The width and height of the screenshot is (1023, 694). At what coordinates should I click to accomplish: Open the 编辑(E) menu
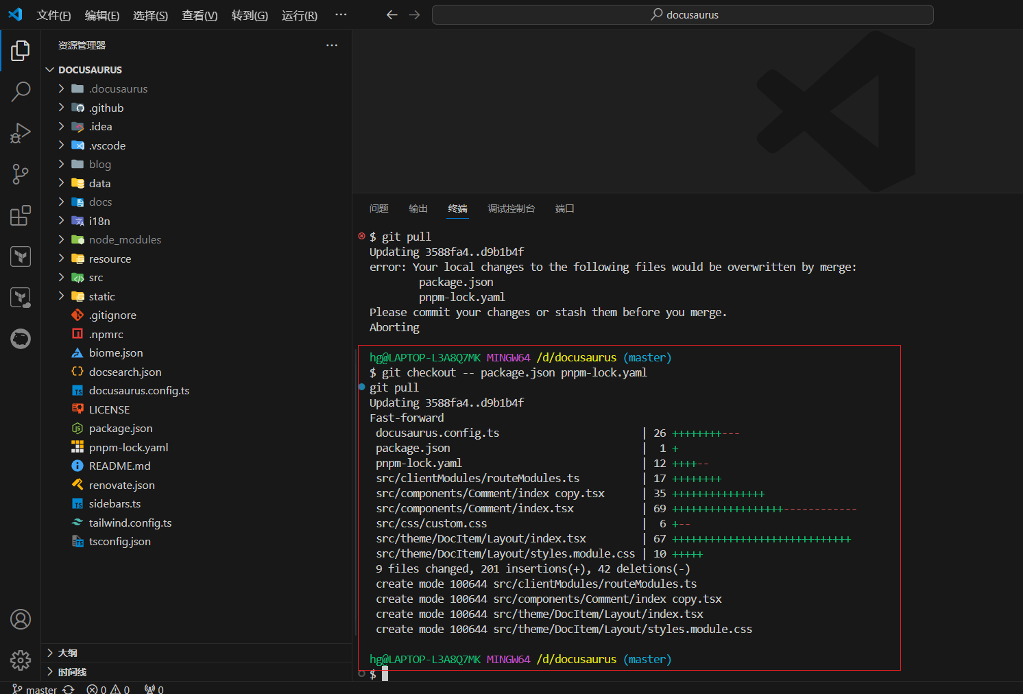tap(102, 15)
